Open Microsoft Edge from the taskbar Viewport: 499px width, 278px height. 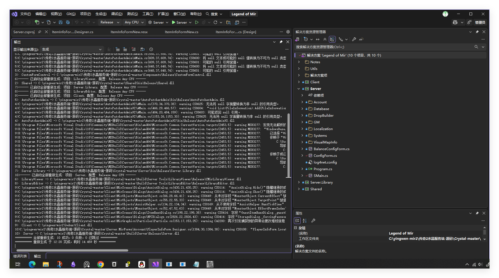pyautogui.click(x=32, y=264)
